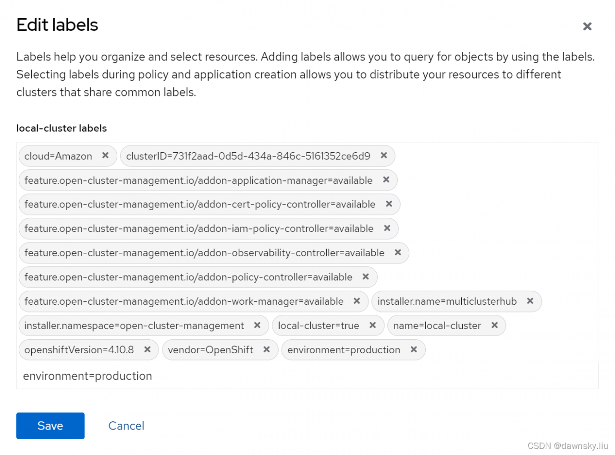Remove the local-cluster=true label
The width and height of the screenshot is (615, 455).
pos(372,325)
